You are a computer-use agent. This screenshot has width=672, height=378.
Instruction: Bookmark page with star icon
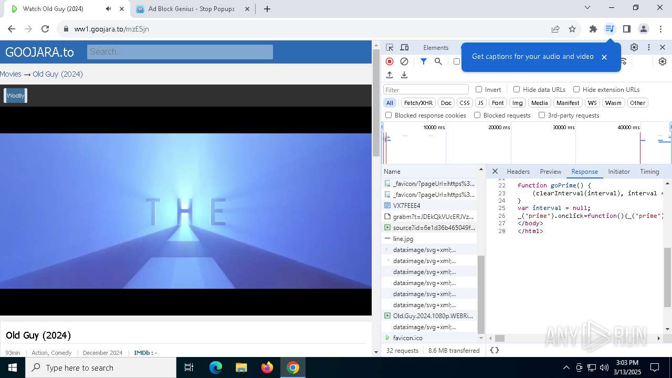[x=572, y=29]
